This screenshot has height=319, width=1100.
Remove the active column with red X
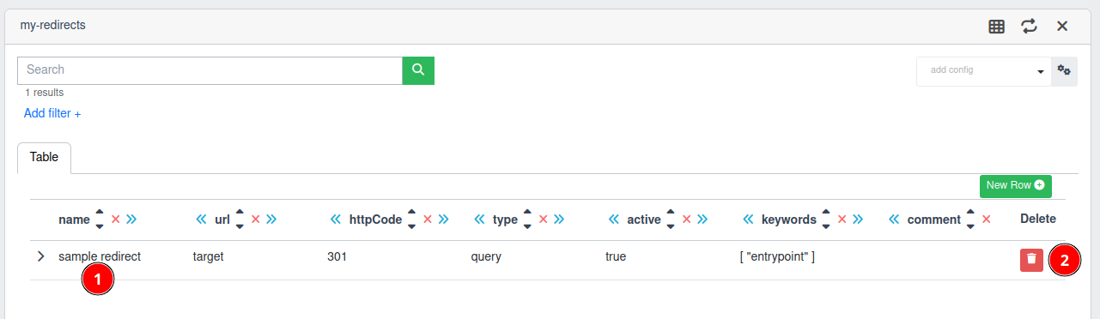pyautogui.click(x=686, y=220)
